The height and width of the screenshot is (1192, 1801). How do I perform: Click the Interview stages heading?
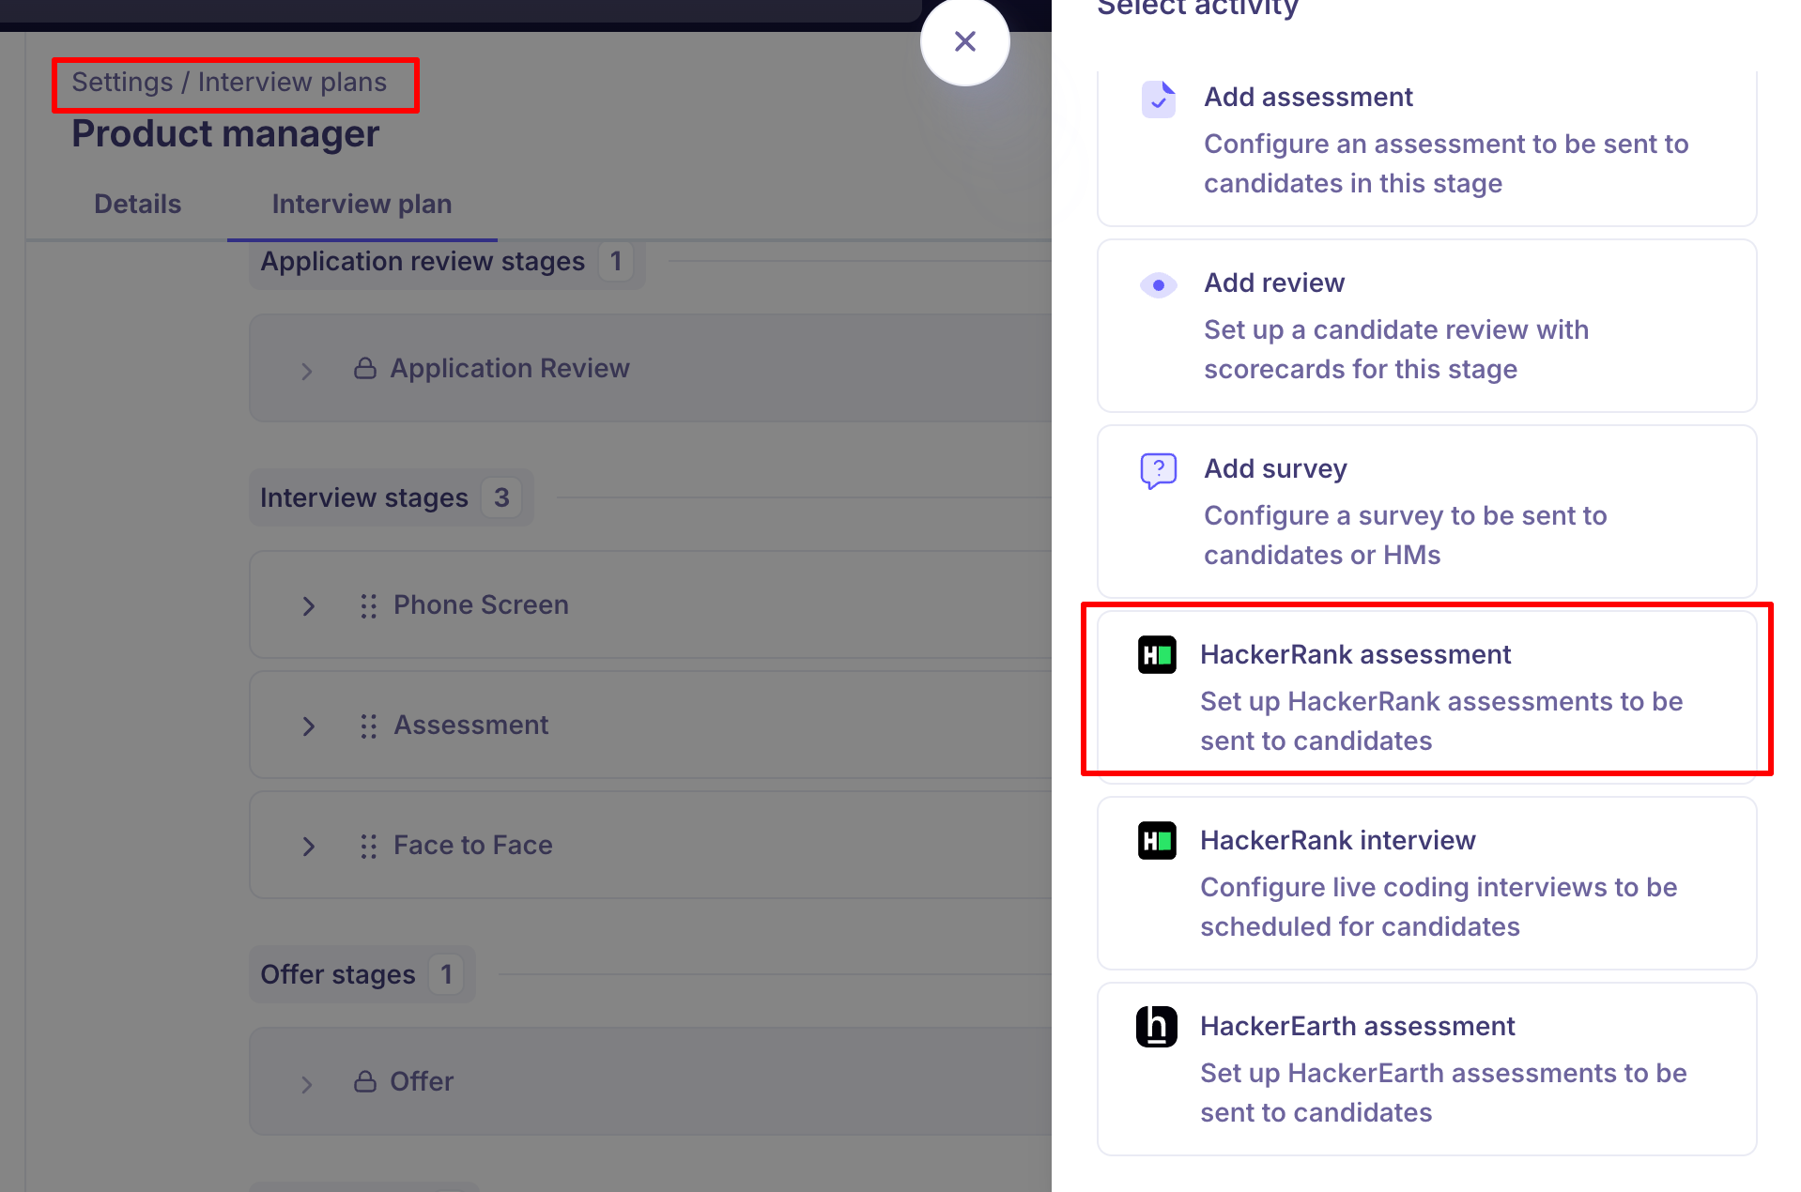[x=363, y=498]
